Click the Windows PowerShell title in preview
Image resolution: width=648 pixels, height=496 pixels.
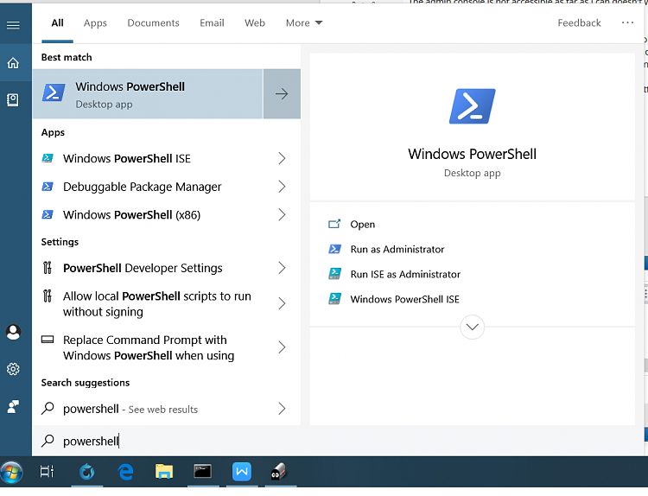472,154
